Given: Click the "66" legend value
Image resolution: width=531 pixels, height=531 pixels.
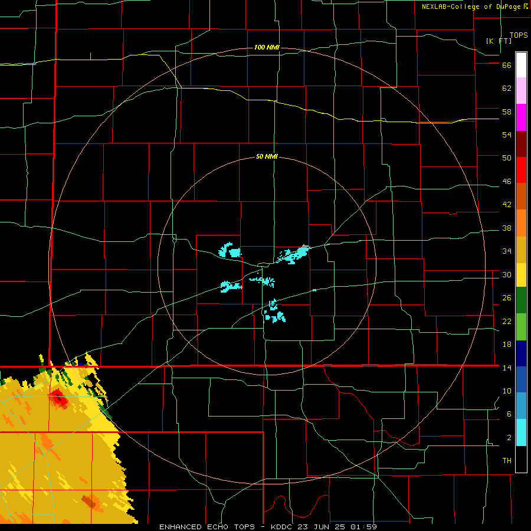Looking at the screenshot, I should click(x=507, y=65).
